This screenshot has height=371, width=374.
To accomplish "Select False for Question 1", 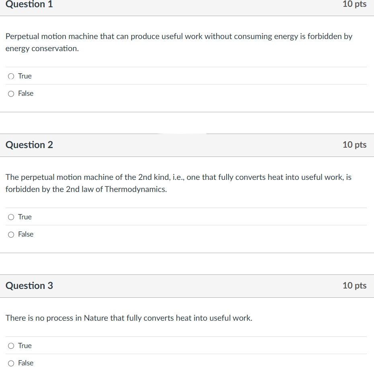I will [x=11, y=93].
